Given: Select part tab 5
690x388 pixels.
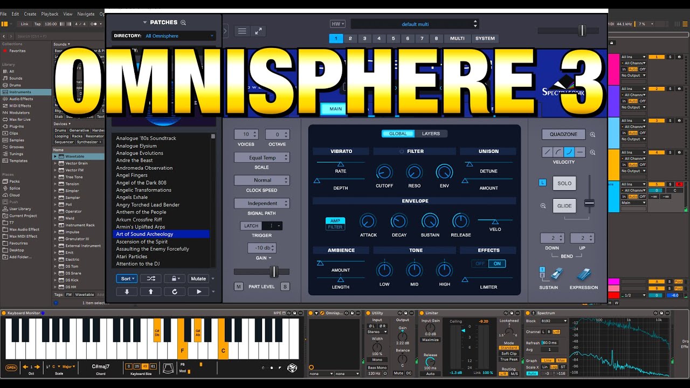Looking at the screenshot, I should pos(393,38).
